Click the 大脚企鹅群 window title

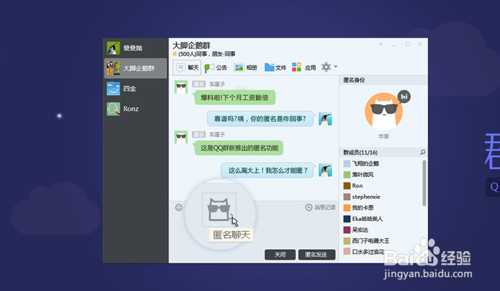pos(192,45)
